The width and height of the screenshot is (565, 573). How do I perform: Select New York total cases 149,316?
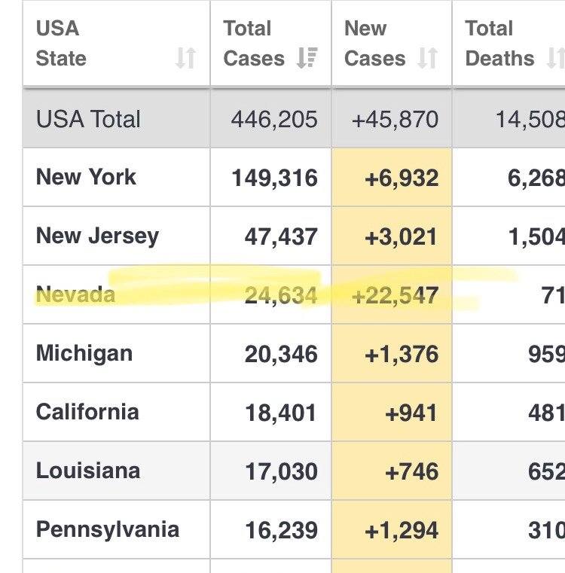tap(275, 178)
